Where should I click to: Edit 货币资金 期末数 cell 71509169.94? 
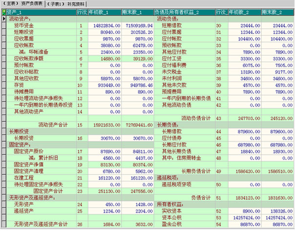tap(138, 25)
